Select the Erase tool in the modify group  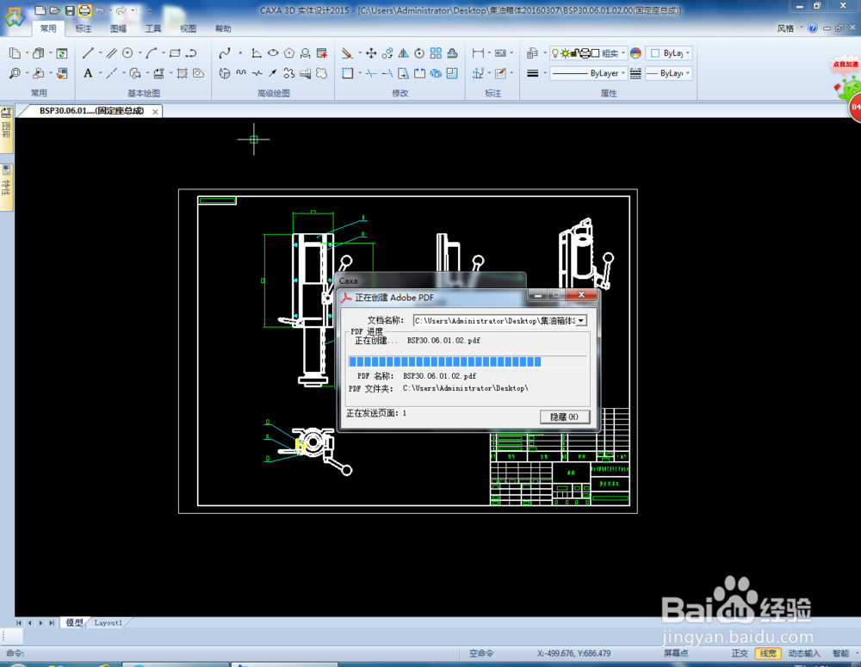[347, 53]
